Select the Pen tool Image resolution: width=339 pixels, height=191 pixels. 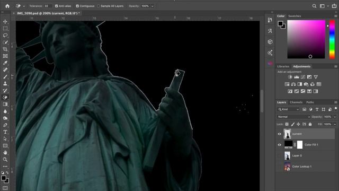tap(5, 125)
